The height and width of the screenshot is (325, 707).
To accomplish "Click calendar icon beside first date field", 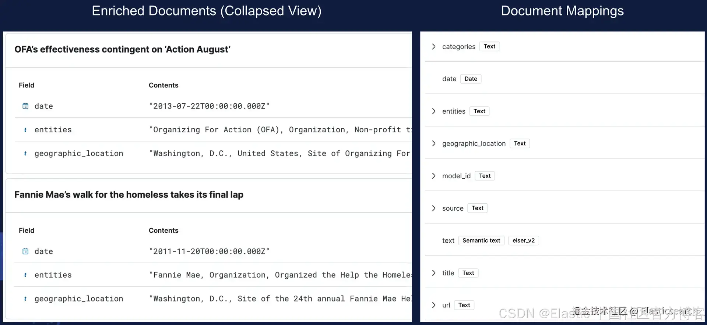I will (x=25, y=106).
